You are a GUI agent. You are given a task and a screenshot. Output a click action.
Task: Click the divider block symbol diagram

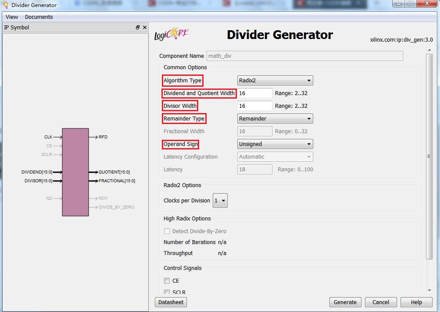pyautogui.click(x=75, y=172)
